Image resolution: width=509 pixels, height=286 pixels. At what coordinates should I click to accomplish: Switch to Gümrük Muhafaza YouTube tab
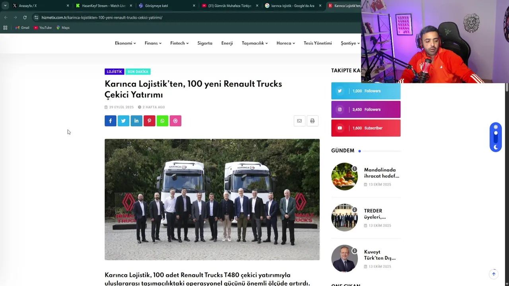tap(230, 6)
